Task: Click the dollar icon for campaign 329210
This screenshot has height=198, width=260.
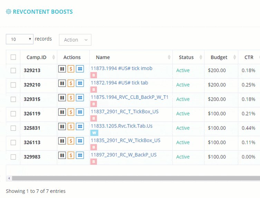Action: point(71,83)
